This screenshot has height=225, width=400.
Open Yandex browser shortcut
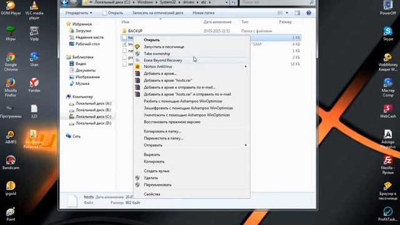[x=34, y=85]
